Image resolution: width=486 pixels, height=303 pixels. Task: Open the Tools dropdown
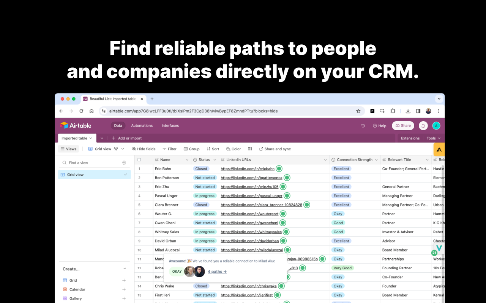434,138
